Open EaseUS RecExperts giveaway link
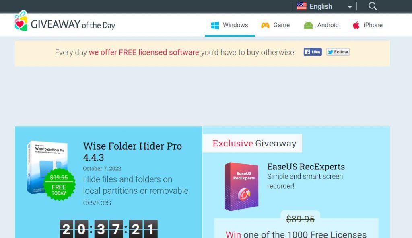 (x=306, y=167)
